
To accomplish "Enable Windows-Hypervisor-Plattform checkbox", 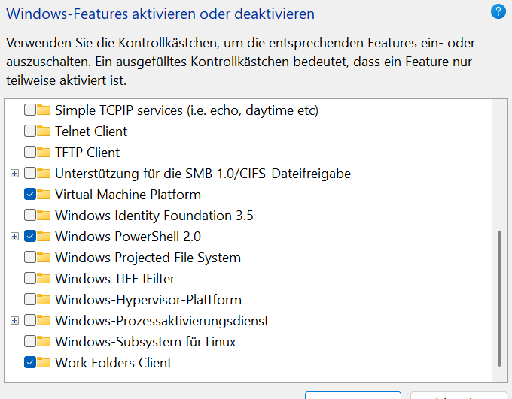I will (x=29, y=300).
